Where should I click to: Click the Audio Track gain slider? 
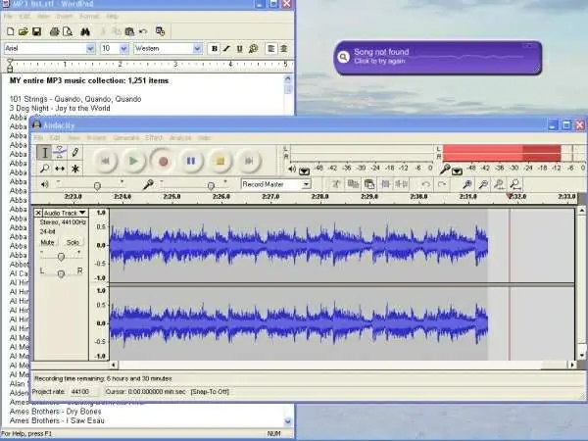[61, 256]
